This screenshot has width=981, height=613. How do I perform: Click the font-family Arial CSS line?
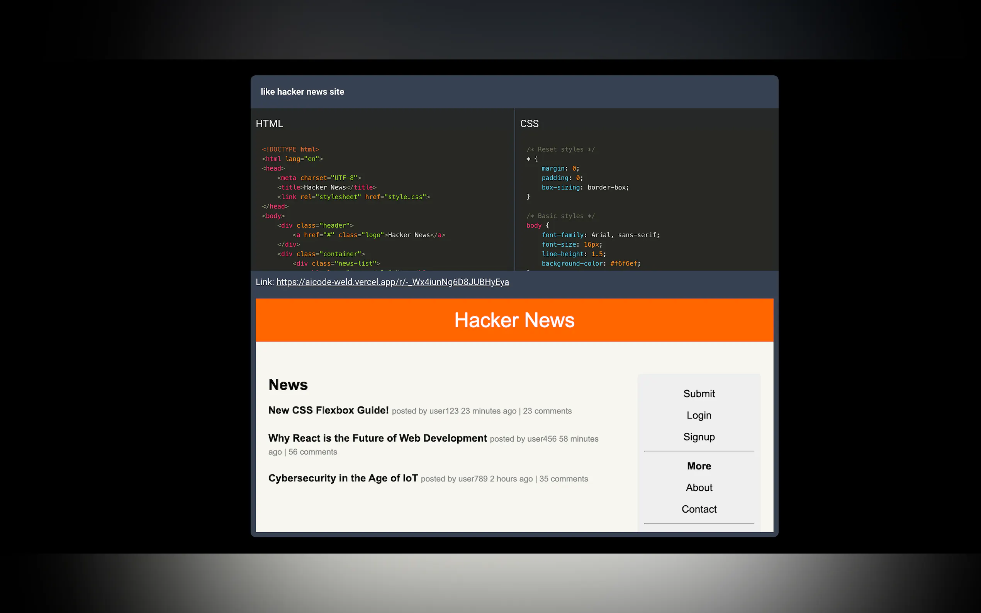click(600, 235)
